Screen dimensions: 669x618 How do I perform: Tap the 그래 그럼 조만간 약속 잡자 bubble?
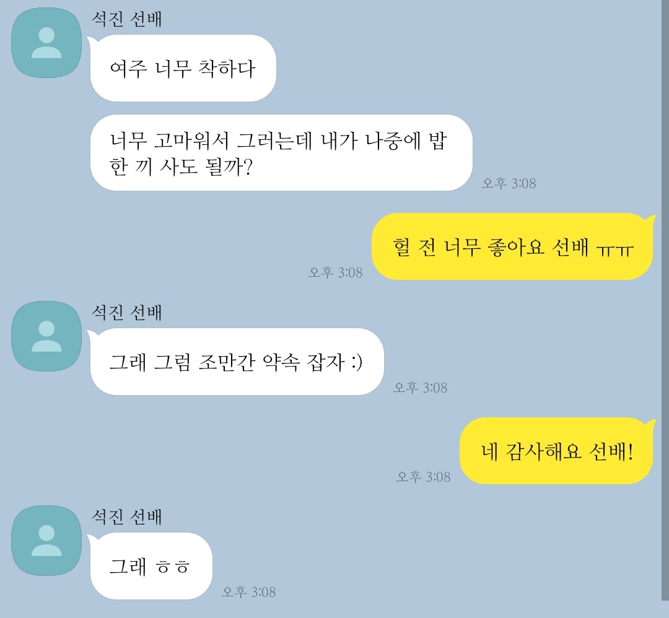tap(236, 362)
